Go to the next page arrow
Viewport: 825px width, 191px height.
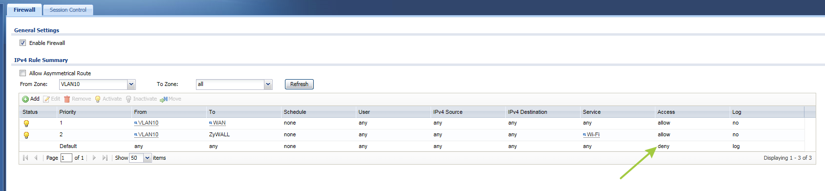[x=94, y=158]
